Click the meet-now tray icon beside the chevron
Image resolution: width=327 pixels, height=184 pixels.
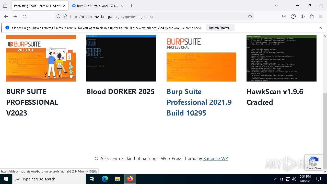(x=282, y=179)
